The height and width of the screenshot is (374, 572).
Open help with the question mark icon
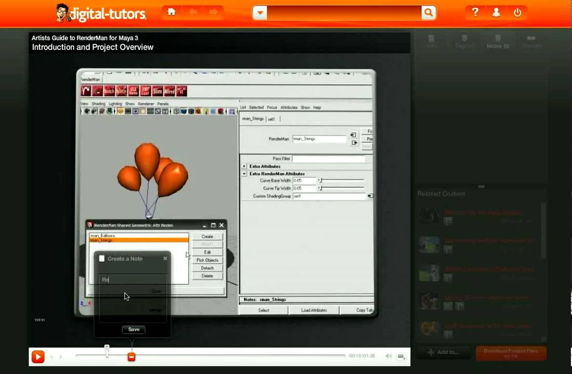(x=475, y=12)
